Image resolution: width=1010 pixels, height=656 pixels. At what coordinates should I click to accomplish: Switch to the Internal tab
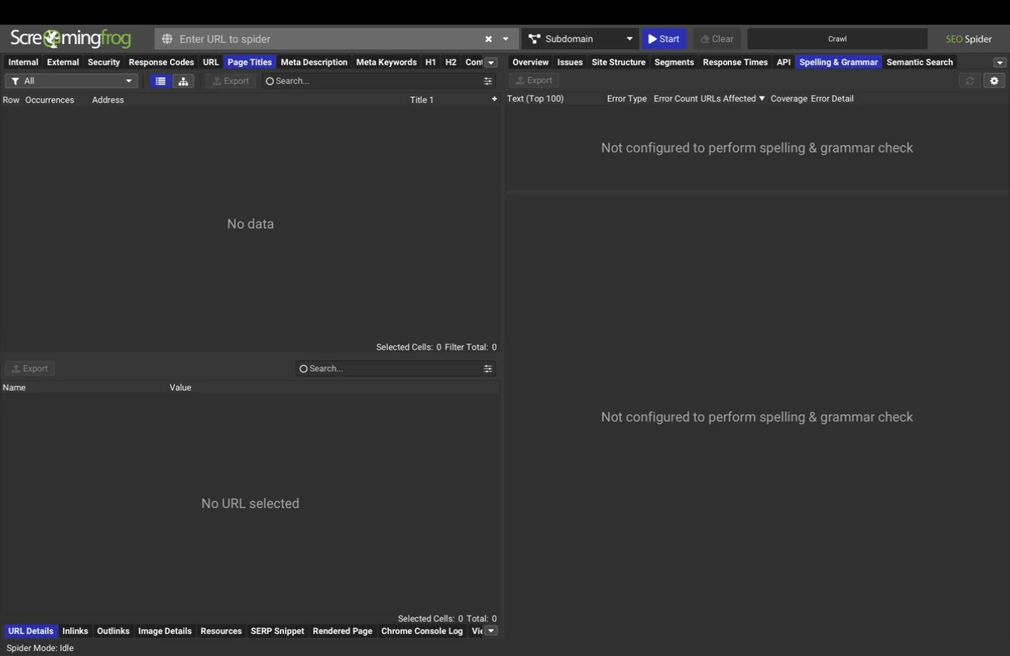pos(23,63)
